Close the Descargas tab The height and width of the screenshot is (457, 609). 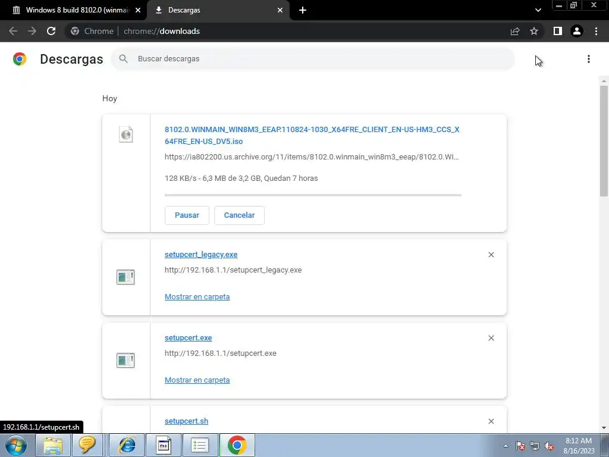[280, 10]
